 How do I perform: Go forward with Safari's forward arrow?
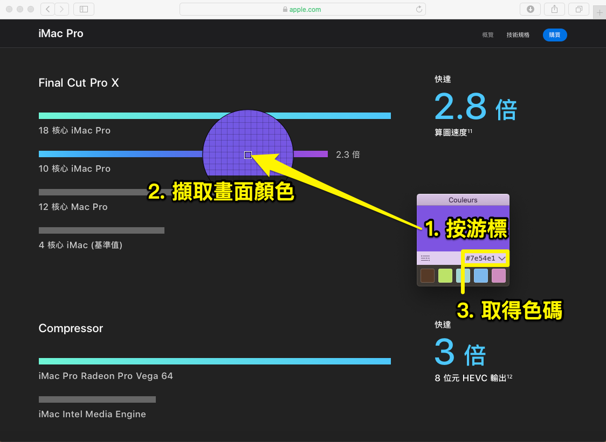pyautogui.click(x=62, y=9)
